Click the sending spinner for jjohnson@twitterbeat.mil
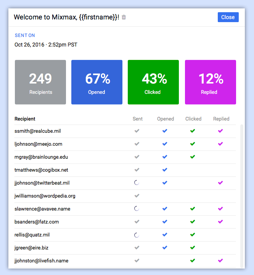Screen dimensions: 254x275 tap(137, 183)
